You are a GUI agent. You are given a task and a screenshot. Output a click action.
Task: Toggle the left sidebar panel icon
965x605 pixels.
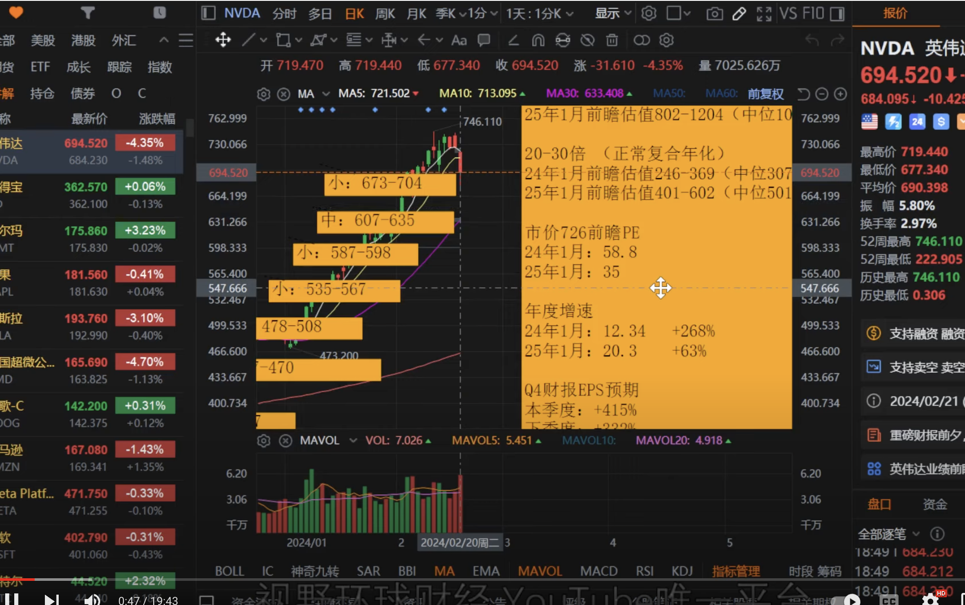[208, 13]
